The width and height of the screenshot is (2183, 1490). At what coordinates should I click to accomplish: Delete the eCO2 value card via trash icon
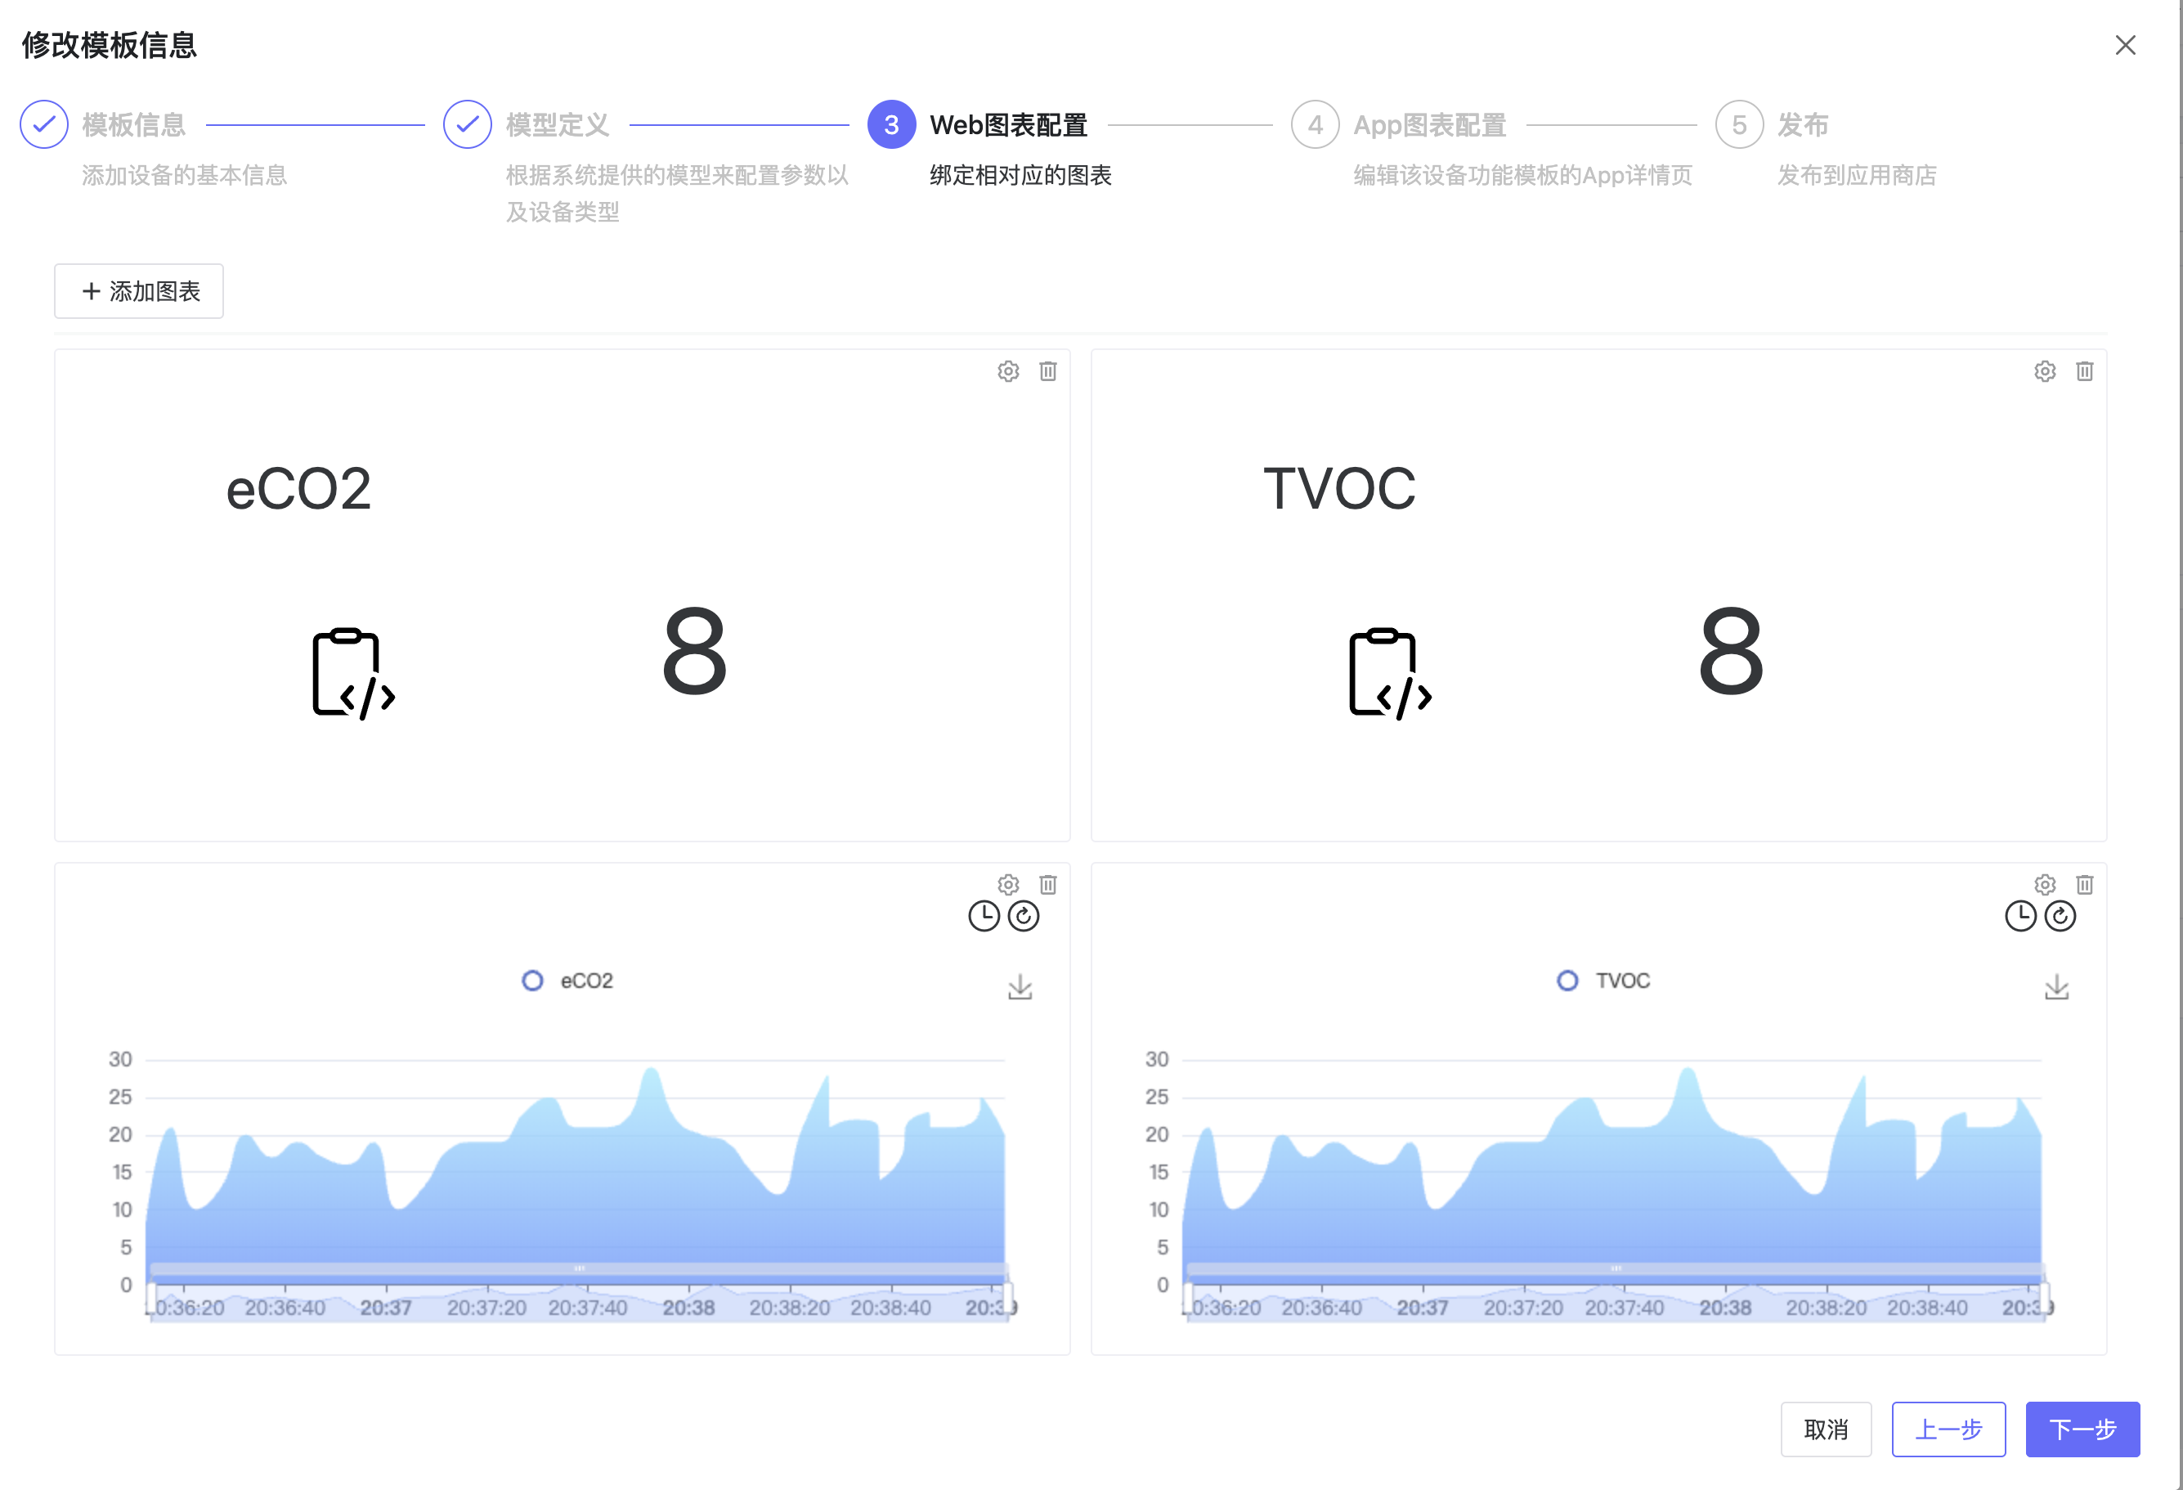pyautogui.click(x=1048, y=371)
